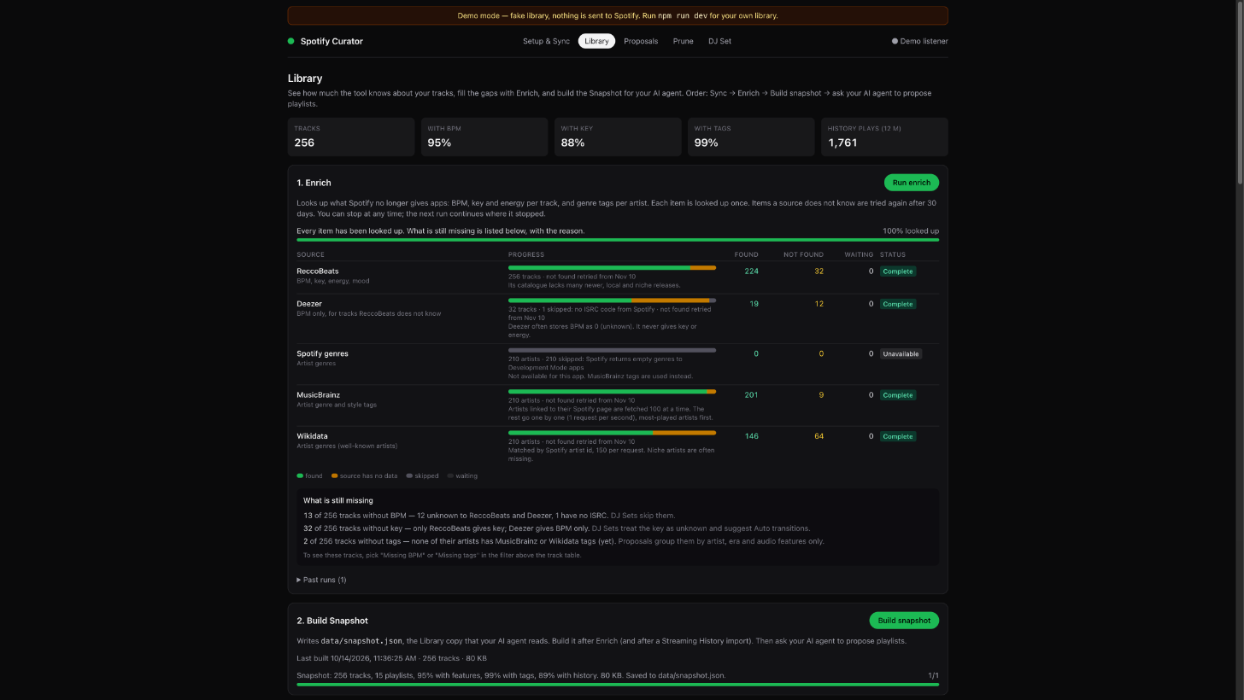Click the ReccoBeats progress bar
The height and width of the screenshot is (700, 1244).
[612, 268]
